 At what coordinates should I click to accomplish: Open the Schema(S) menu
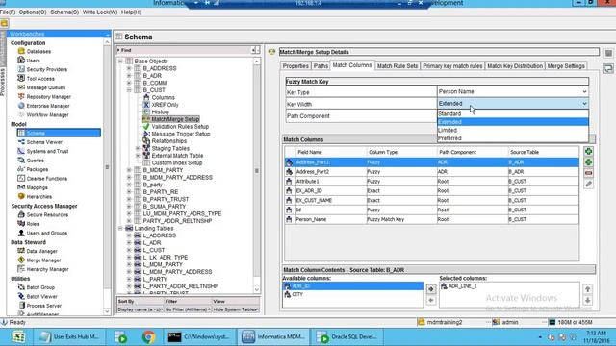pyautogui.click(x=64, y=12)
